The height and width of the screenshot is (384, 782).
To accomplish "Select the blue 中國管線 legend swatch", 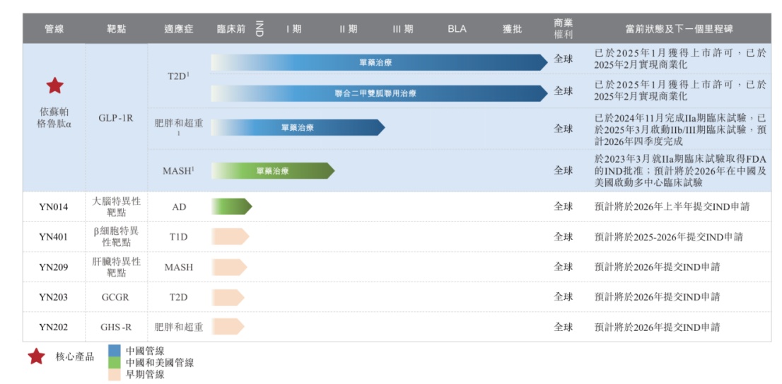I will 115,351.
